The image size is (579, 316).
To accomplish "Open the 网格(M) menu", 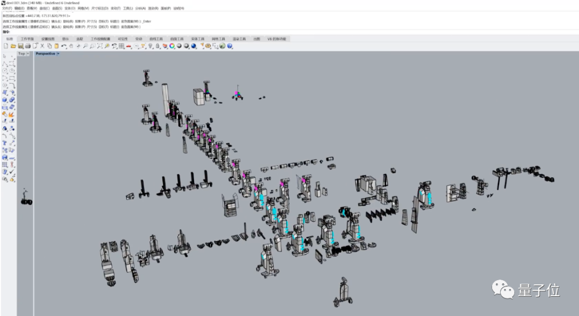I will pos(83,8).
